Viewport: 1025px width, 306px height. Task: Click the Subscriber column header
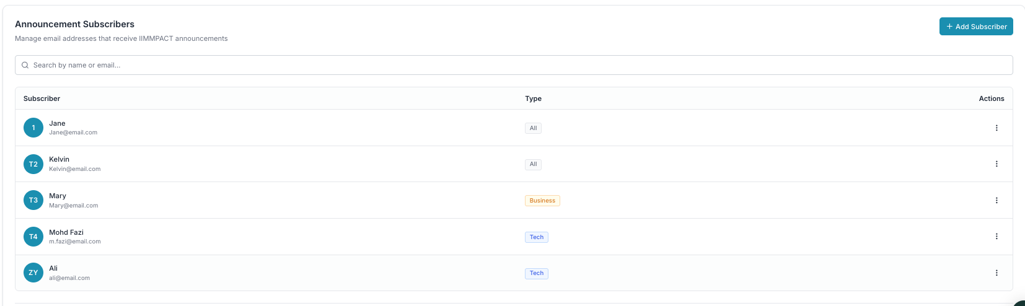click(x=42, y=98)
